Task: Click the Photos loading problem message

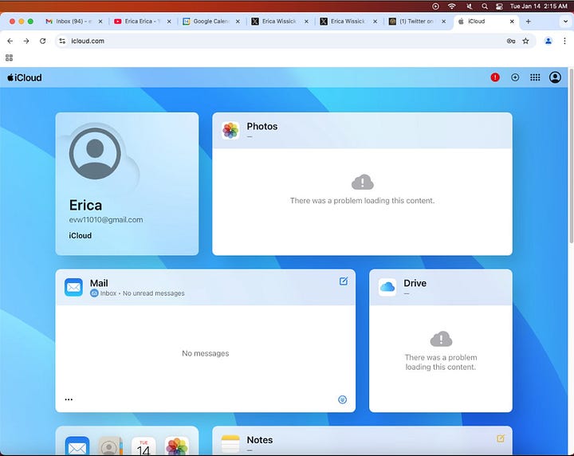Action: click(362, 201)
